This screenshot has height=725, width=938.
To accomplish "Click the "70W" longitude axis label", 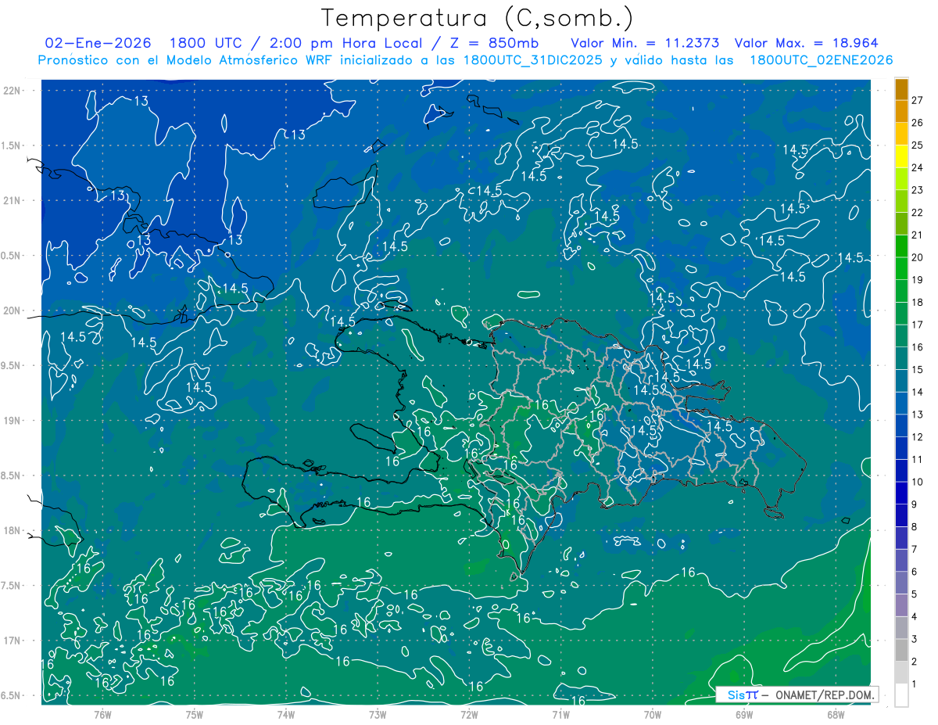I will (x=653, y=714).
